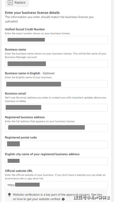
Task: Click the lightbulb tip icon
Action: (x=9, y=195)
